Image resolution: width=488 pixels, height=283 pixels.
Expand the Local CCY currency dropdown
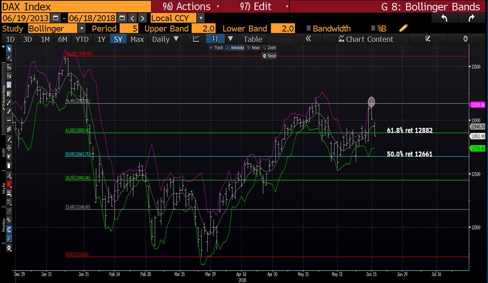[x=201, y=18]
